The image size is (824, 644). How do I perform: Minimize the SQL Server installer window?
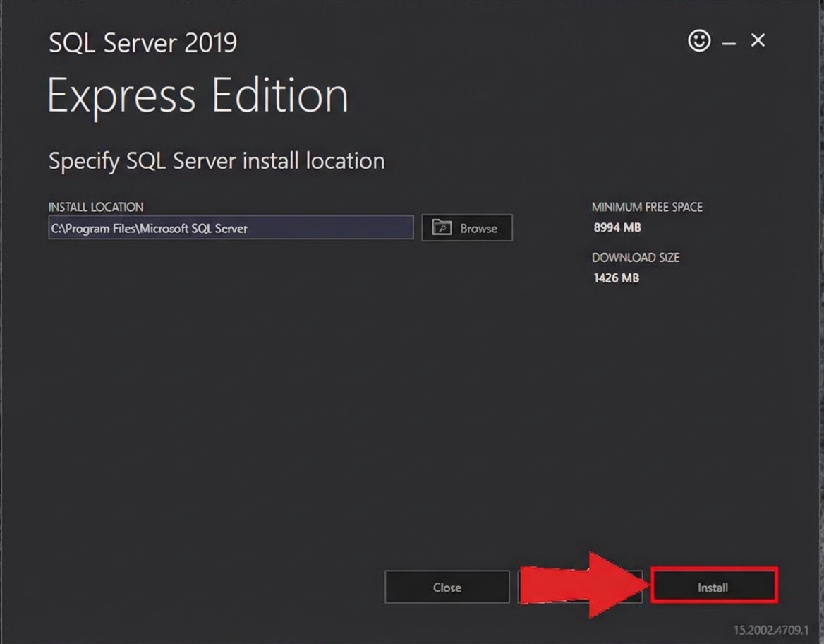coord(729,44)
